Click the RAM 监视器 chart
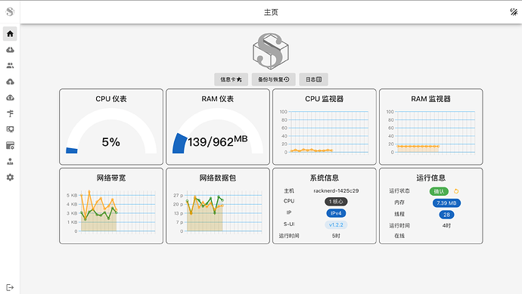 coord(430,132)
